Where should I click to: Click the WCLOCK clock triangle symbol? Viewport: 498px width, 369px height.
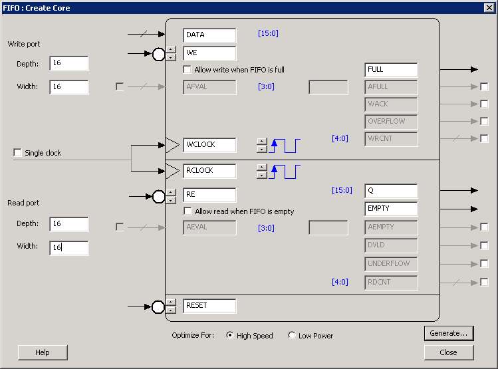pyautogui.click(x=172, y=145)
